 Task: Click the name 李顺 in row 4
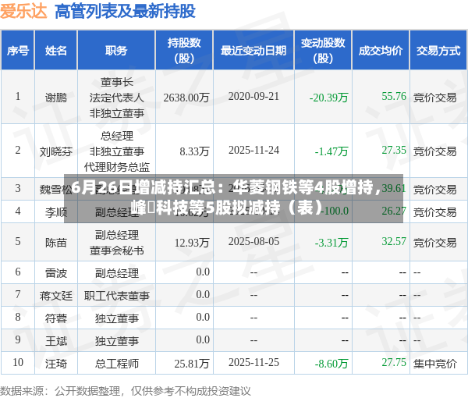[56, 212]
